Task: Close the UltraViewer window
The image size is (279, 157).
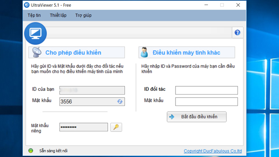Action: (x=238, y=5)
